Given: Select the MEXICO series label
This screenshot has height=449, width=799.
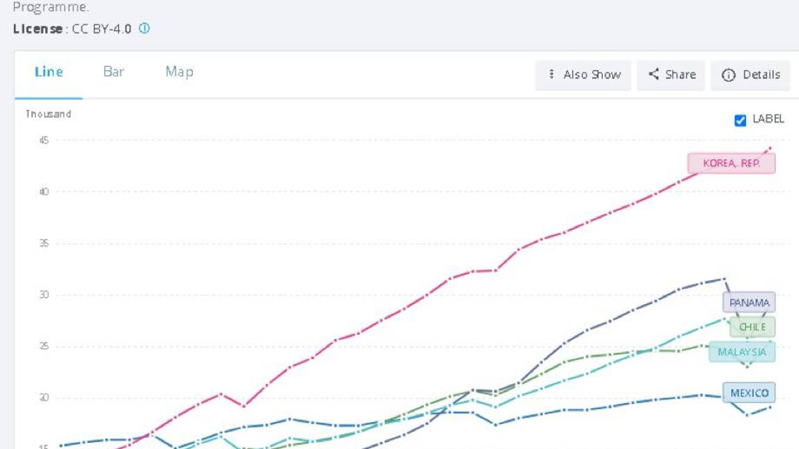Looking at the screenshot, I should (x=749, y=393).
